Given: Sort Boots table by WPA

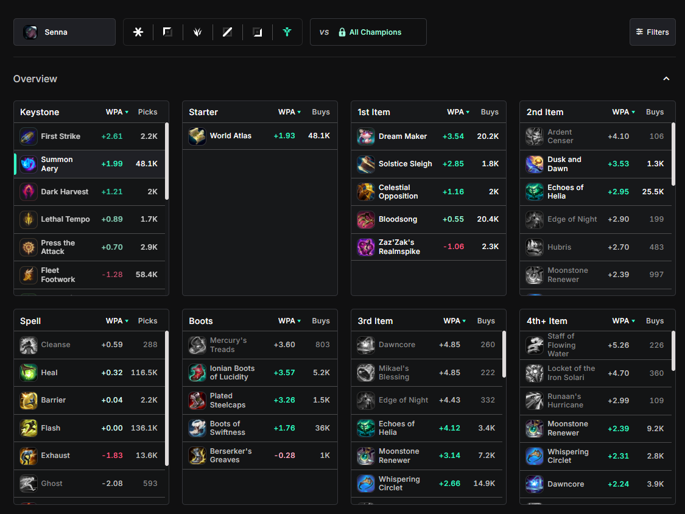Looking at the screenshot, I should 290,321.
